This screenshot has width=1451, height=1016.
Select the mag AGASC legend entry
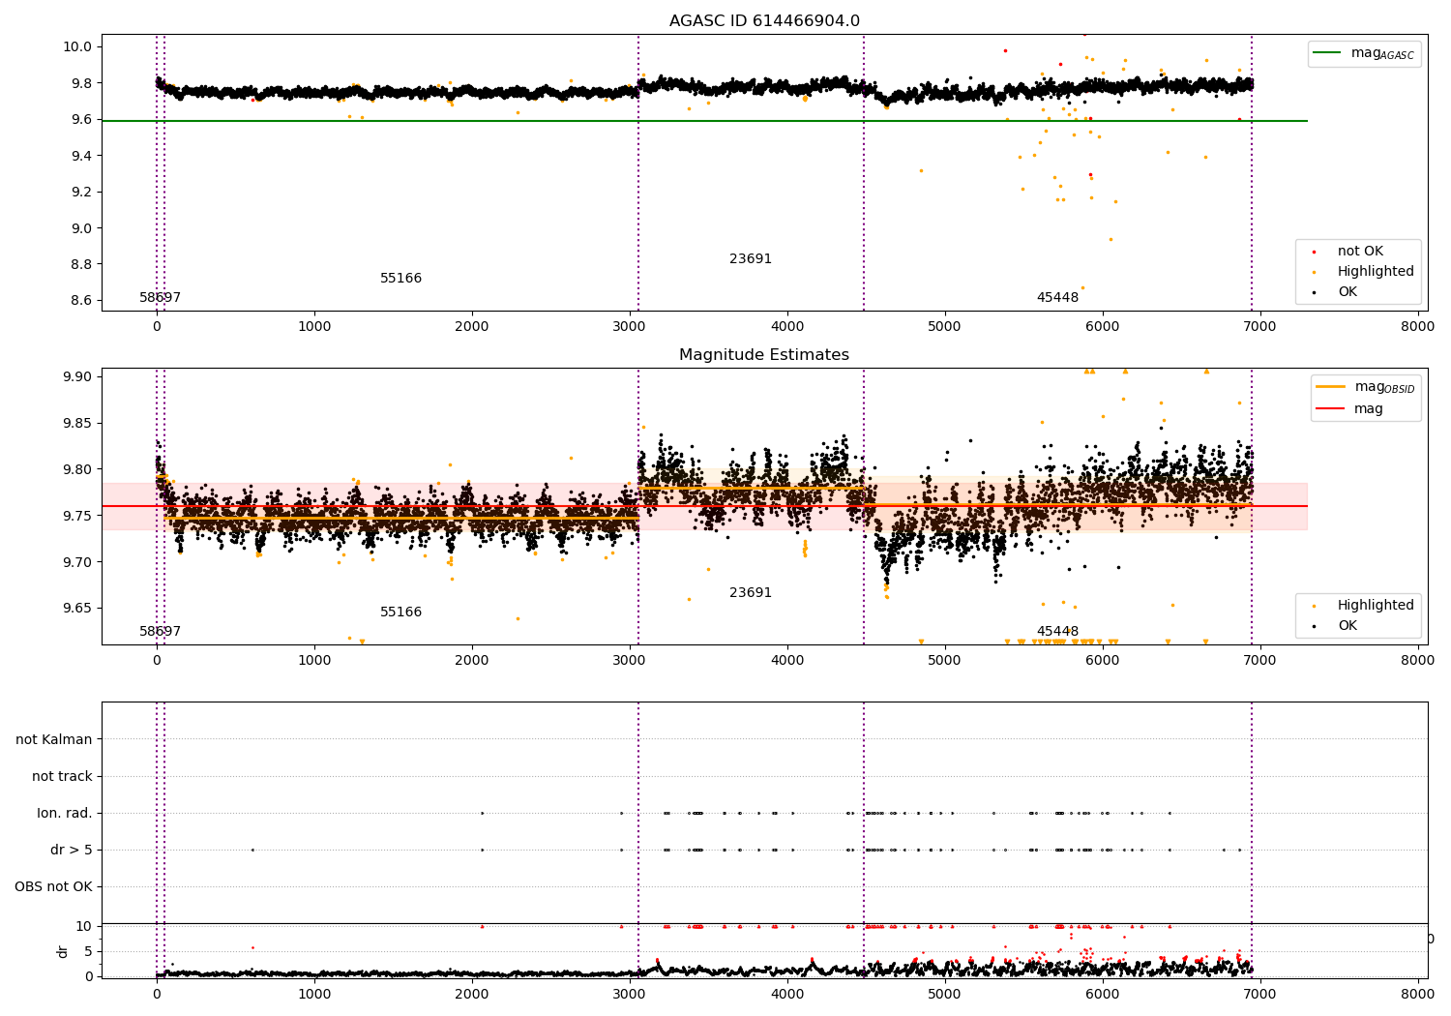pos(1365,53)
